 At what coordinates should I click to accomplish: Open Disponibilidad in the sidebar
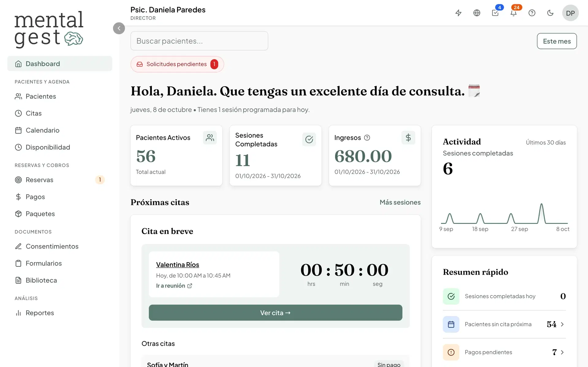[60, 147]
